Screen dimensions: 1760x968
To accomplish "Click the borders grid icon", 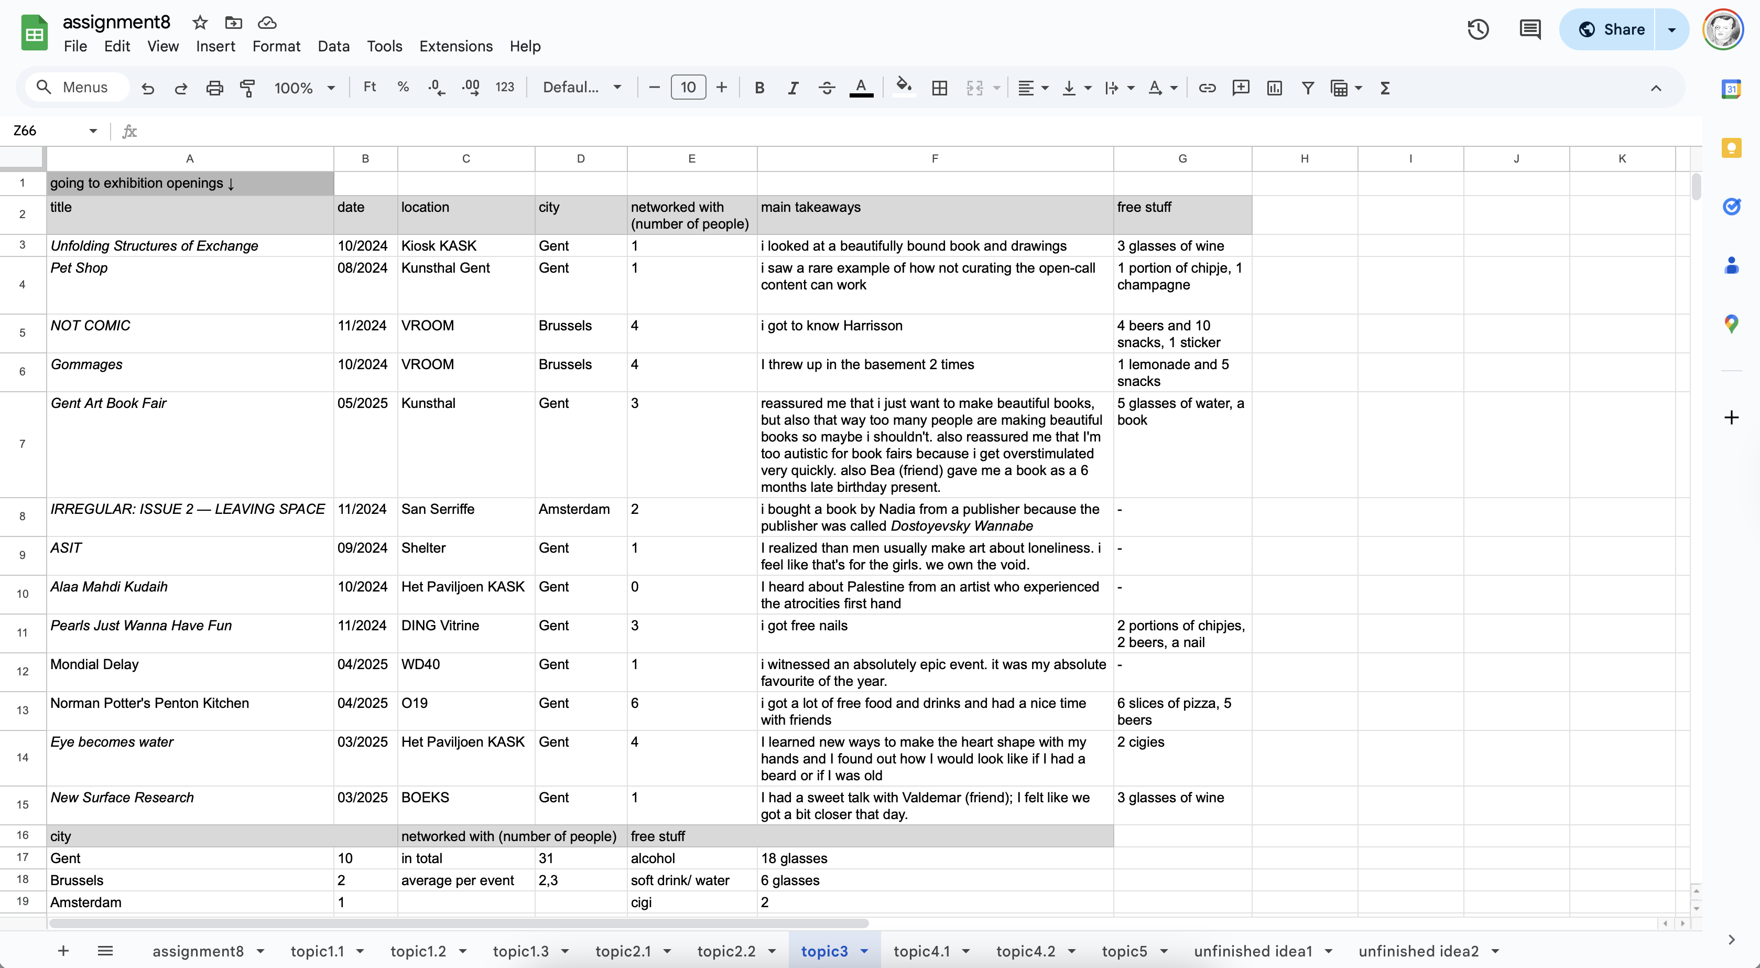I will pos(939,88).
